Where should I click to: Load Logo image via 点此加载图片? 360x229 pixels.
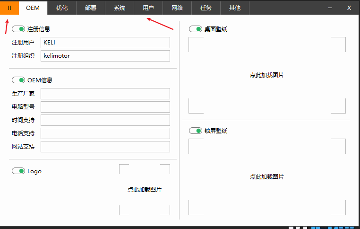point(145,190)
